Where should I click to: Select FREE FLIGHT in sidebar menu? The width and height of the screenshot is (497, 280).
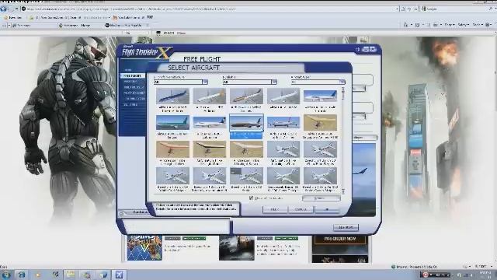coord(133,76)
